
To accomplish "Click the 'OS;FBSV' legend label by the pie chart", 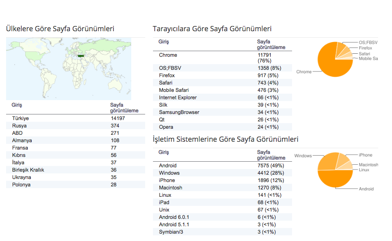I will 368,42.
